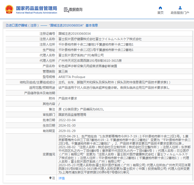
Task: Click the 国家药品监督管理局 site title
Action: [36, 8]
